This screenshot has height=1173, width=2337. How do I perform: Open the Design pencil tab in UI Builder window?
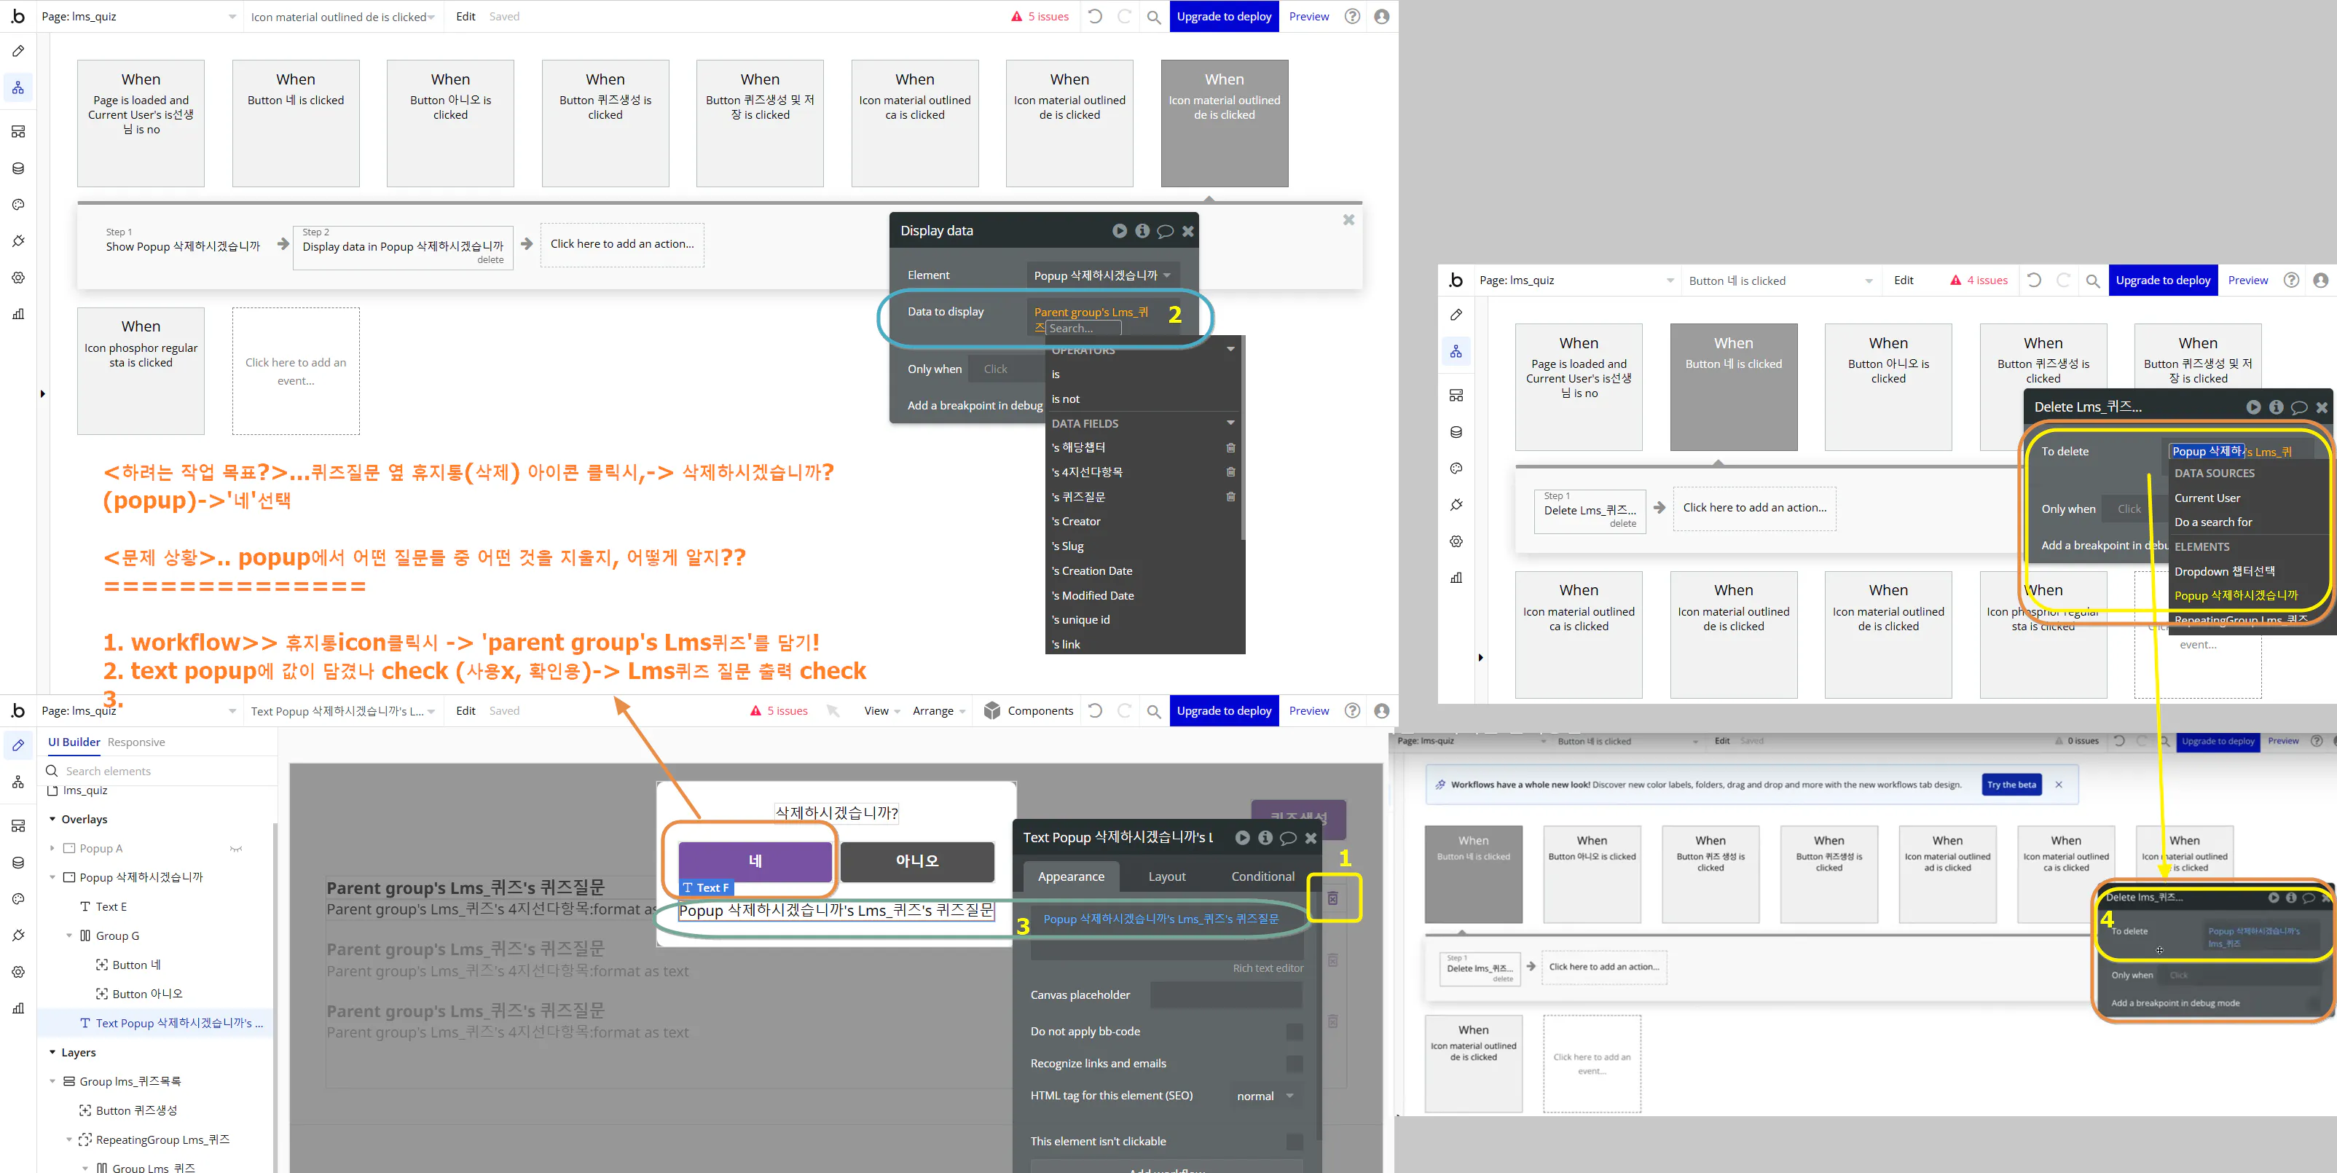[18, 745]
